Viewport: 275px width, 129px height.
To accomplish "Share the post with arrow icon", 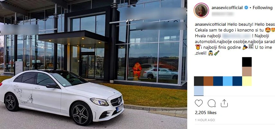I will click(224, 103).
